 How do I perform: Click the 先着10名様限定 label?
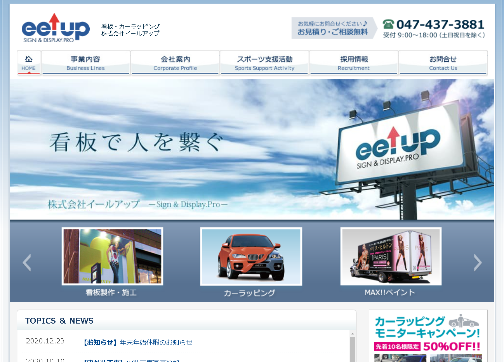[397, 346]
